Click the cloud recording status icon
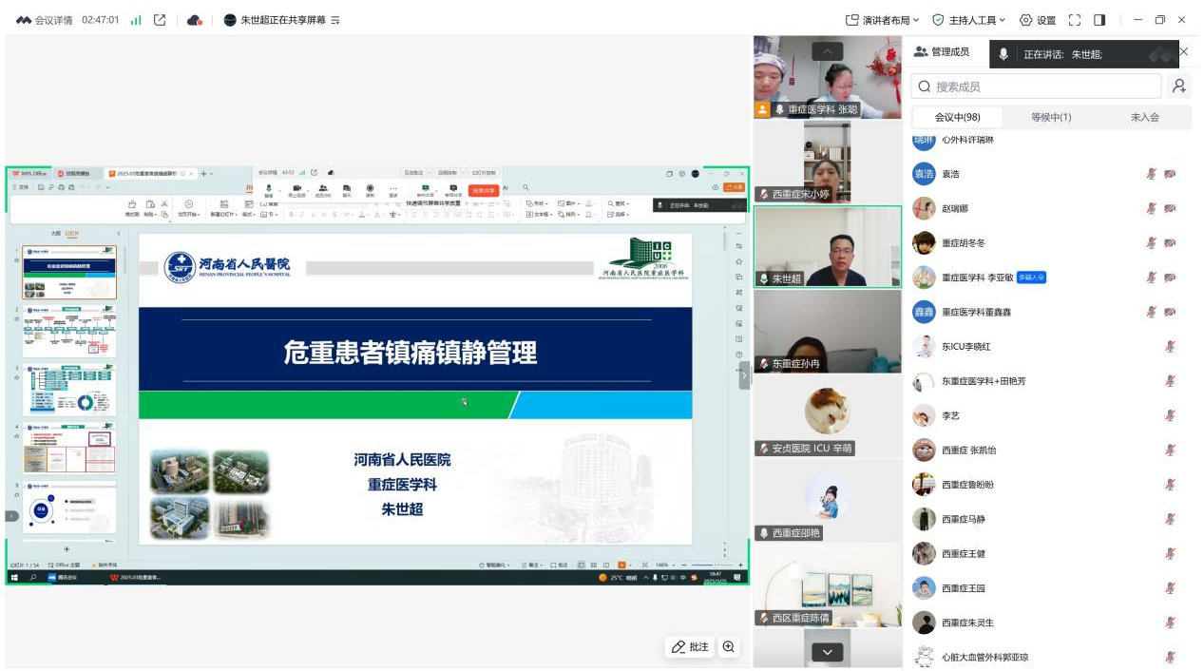 (x=194, y=20)
